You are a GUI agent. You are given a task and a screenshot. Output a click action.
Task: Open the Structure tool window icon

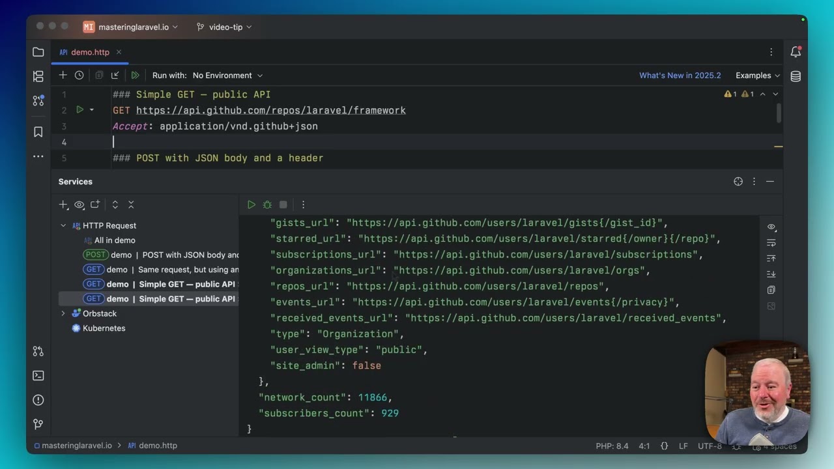click(38, 76)
